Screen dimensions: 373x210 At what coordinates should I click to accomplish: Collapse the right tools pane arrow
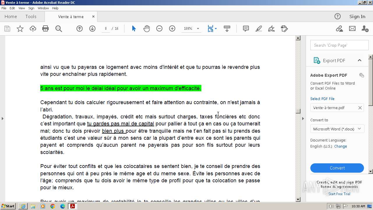[303, 118]
